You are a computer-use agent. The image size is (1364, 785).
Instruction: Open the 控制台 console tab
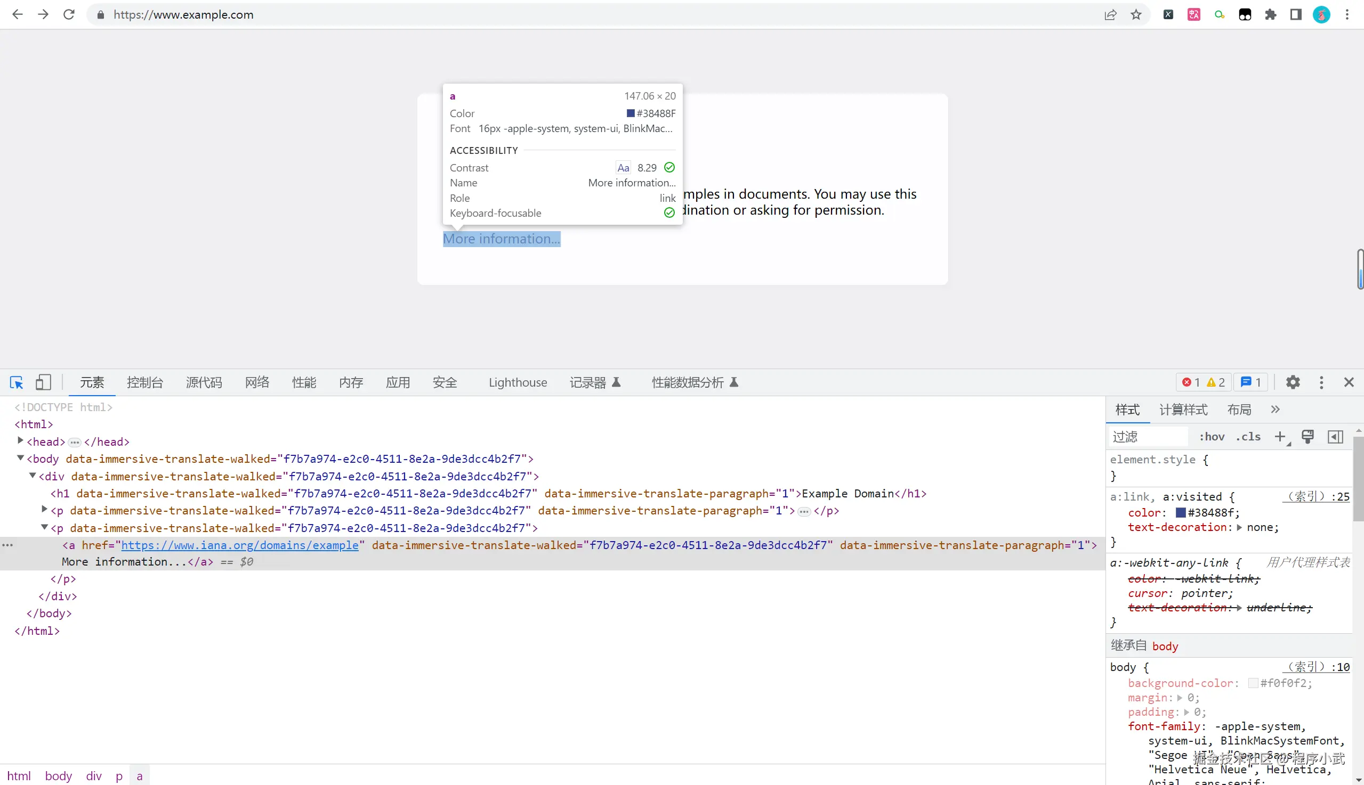point(144,382)
